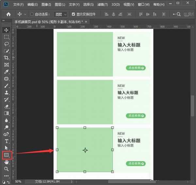Uncheck the 显示变换控件 checkbox
196x185 pixels.
(73, 14)
